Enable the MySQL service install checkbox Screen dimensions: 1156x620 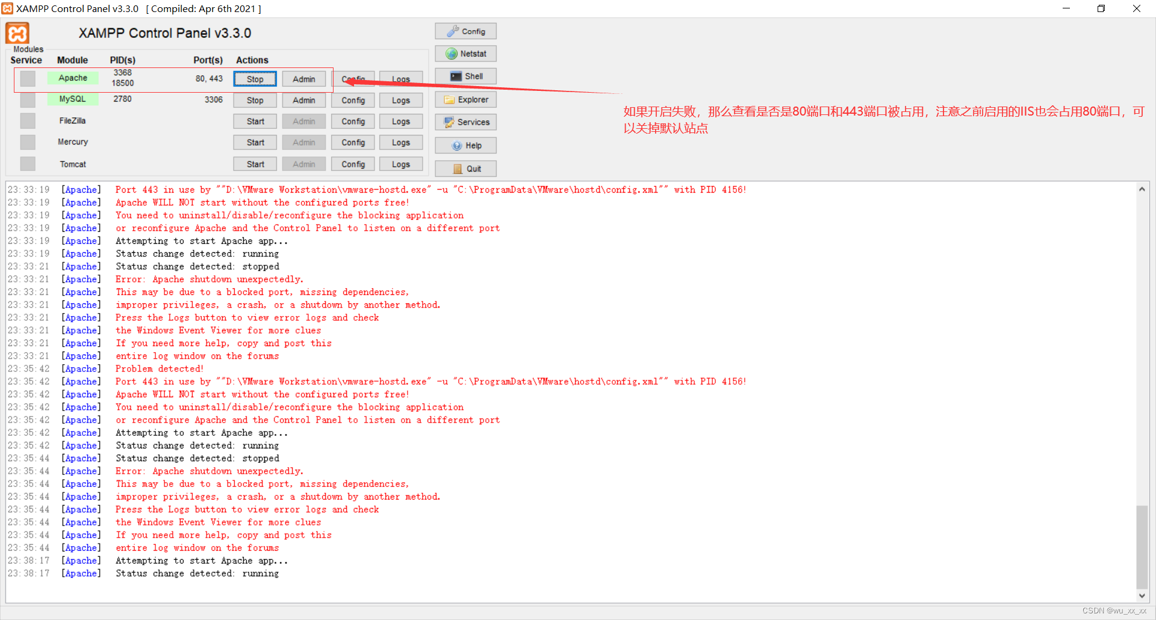pos(27,100)
